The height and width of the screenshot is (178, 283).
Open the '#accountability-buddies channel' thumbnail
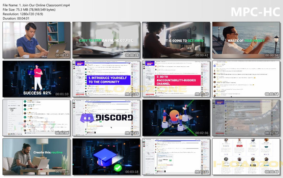(176, 79)
